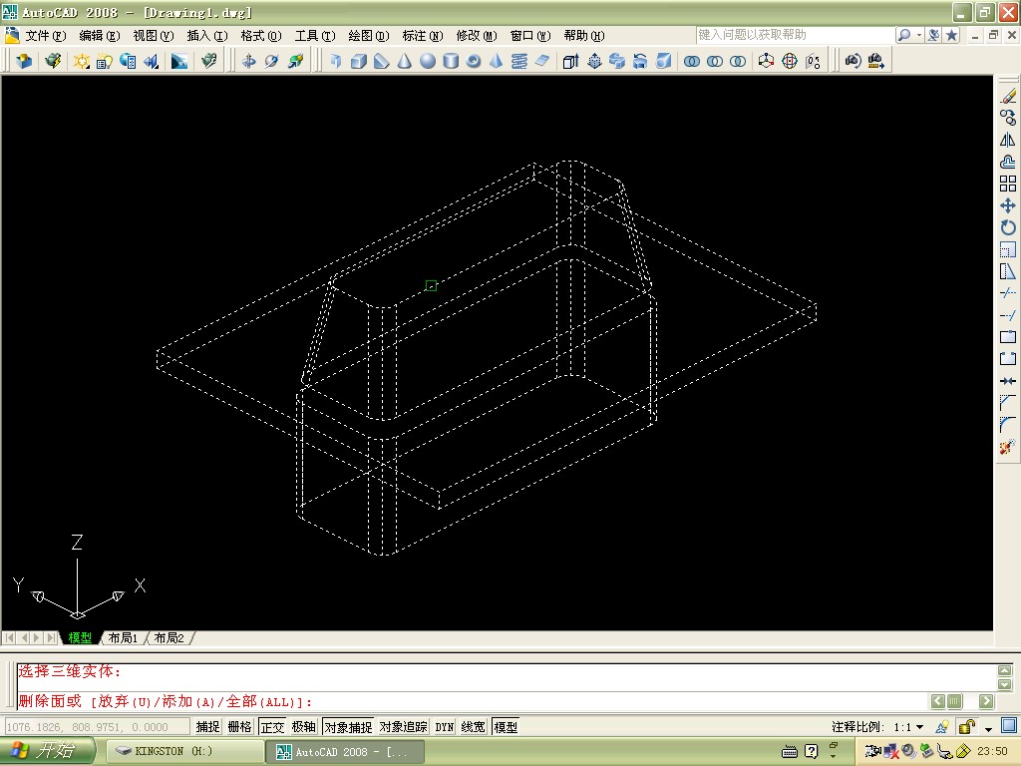Click the teapot Render icon

(x=53, y=61)
